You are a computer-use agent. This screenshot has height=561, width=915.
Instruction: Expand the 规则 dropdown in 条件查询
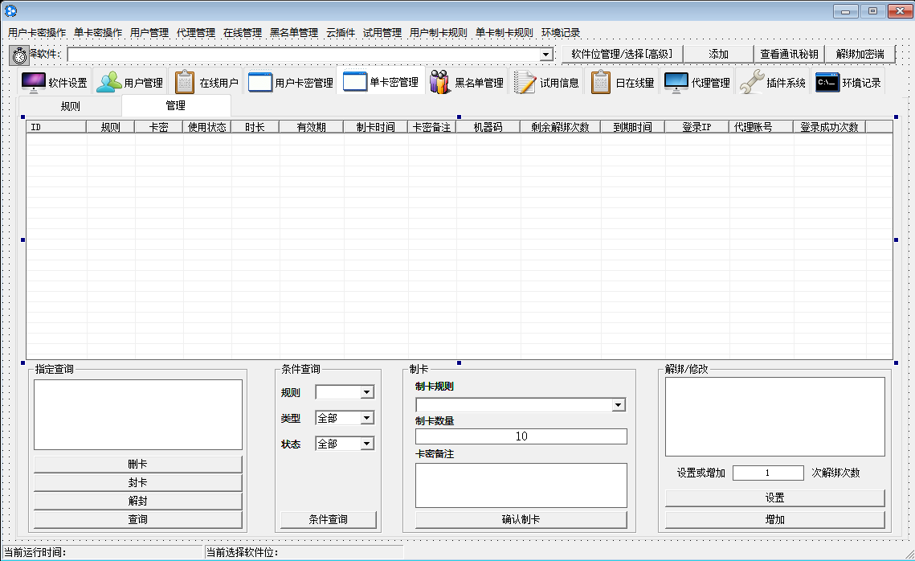tap(367, 393)
